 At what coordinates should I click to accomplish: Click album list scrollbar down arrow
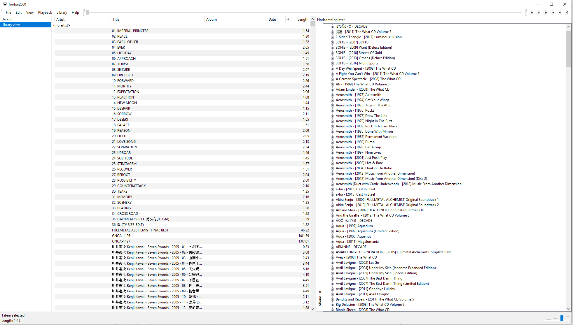tap(568, 308)
